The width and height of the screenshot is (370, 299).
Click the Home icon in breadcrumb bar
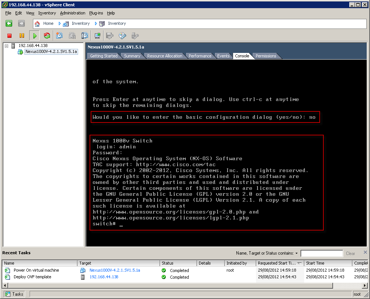pyautogui.click(x=37, y=24)
